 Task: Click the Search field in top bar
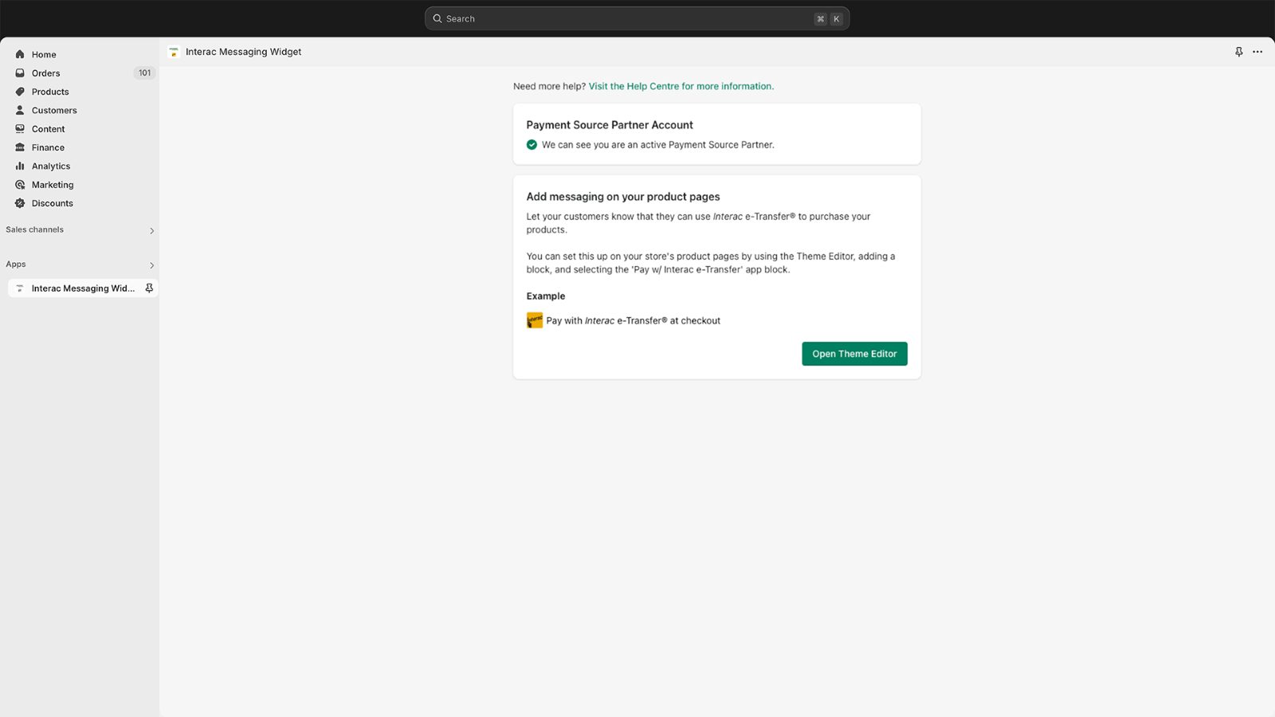pos(637,18)
